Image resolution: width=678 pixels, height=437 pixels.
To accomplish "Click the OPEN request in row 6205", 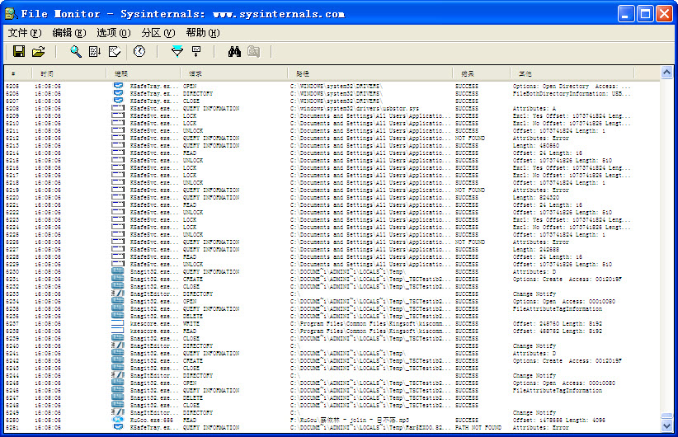I will pos(190,86).
